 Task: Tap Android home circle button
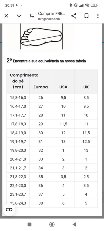(x=52, y=224)
